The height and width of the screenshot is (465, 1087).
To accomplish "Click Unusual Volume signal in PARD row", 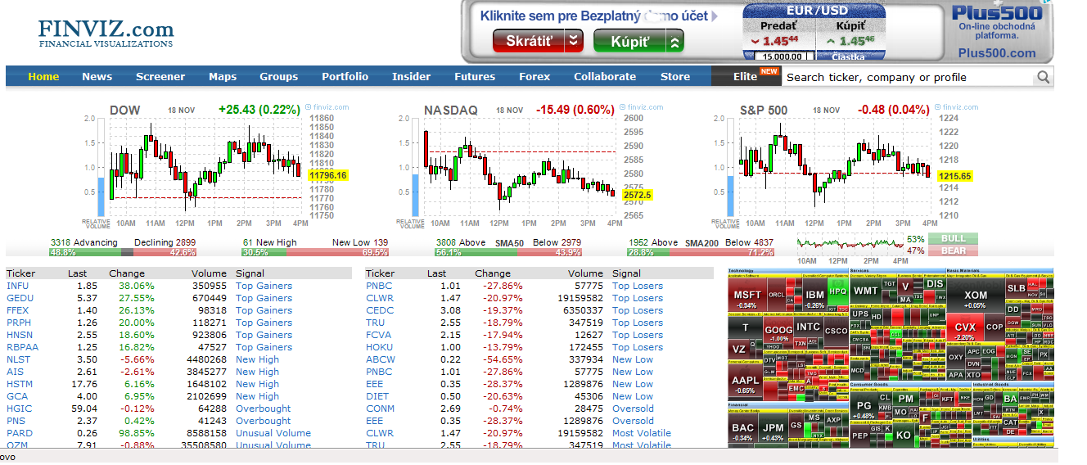I will 273,433.
